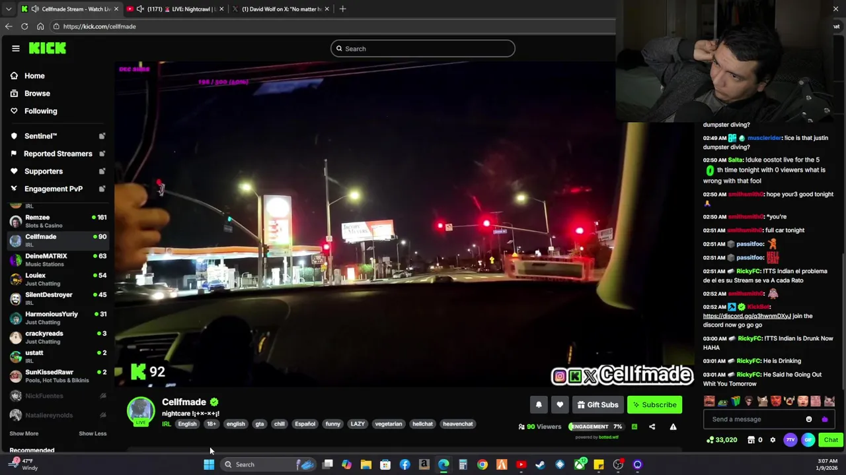Click the Kick search field
Screen dimensions: 846x475
[423, 49]
